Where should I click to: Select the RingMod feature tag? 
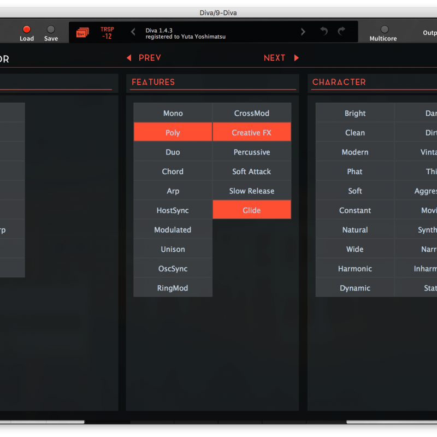tap(173, 288)
